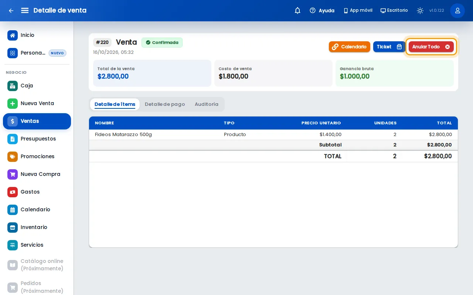The image size is (473, 295).
Task: Click the Confirmada status badge
Action: click(162, 42)
